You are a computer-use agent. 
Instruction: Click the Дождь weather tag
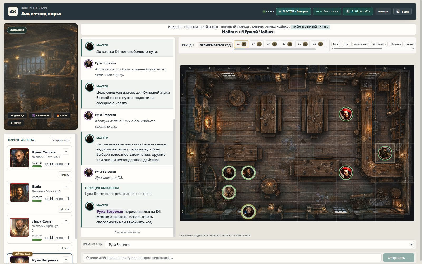[x=17, y=115]
